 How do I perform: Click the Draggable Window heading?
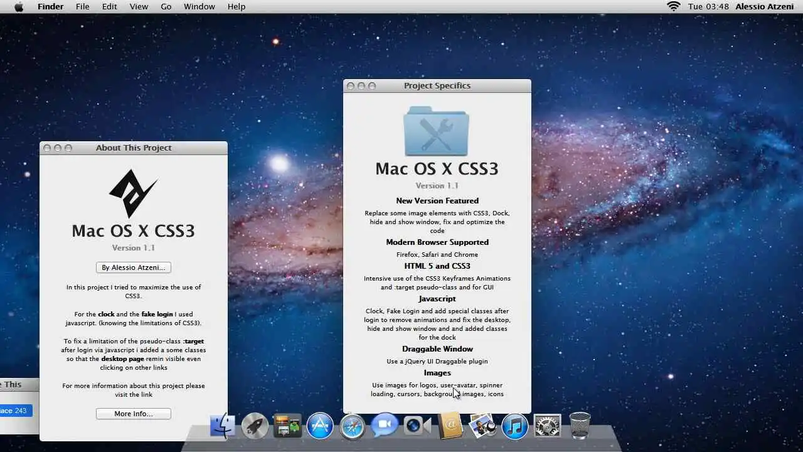click(437, 349)
